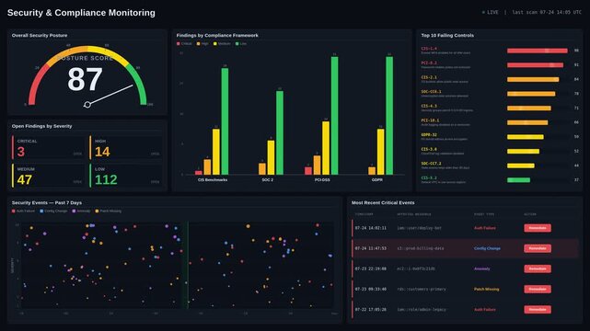Click the gauge needle pivot circle
590x331 pixels.
(87, 105)
